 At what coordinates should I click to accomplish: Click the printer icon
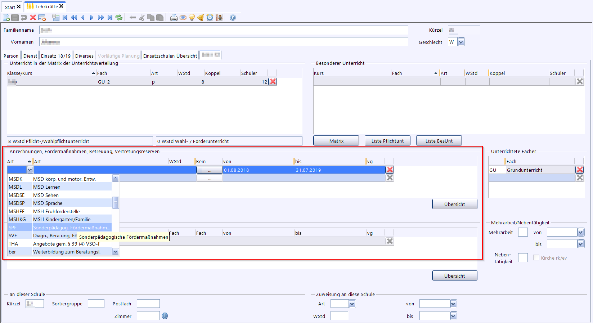tap(174, 17)
